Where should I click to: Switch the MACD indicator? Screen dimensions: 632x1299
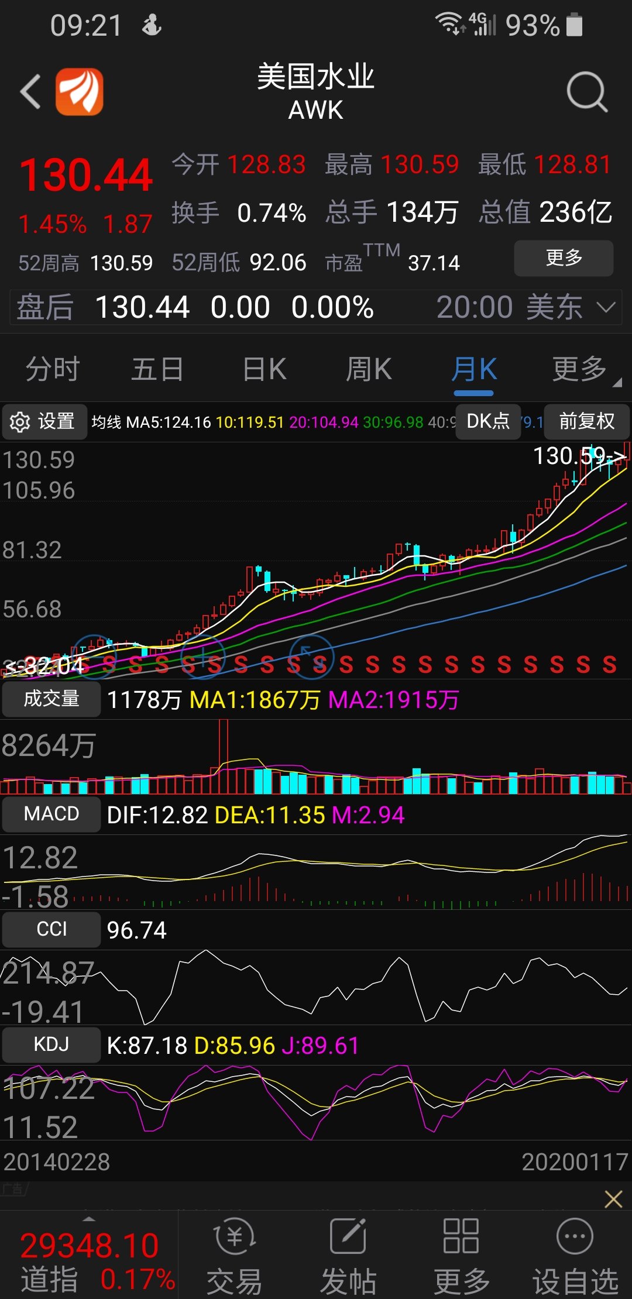coord(51,814)
